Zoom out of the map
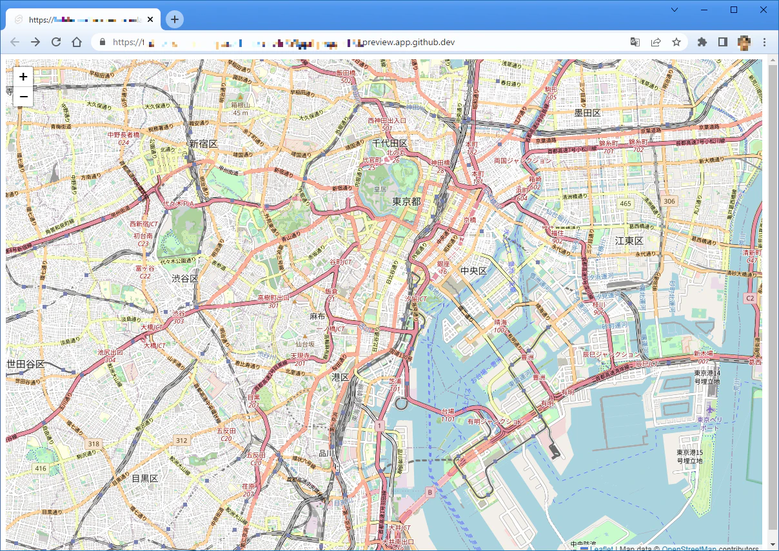779x551 pixels. pyautogui.click(x=23, y=97)
